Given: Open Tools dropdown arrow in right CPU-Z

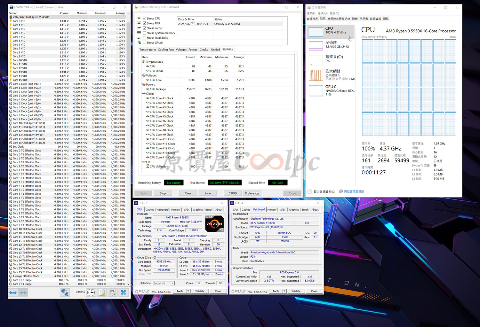Looking at the screenshot, I should click(284, 291).
